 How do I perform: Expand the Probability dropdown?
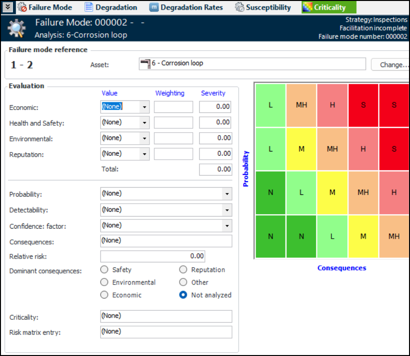coord(227,194)
